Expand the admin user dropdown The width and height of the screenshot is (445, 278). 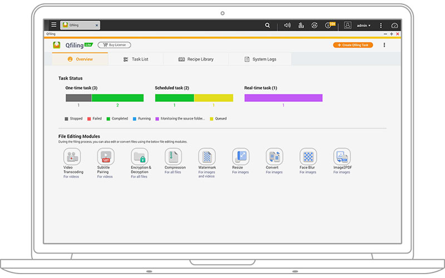[363, 26]
